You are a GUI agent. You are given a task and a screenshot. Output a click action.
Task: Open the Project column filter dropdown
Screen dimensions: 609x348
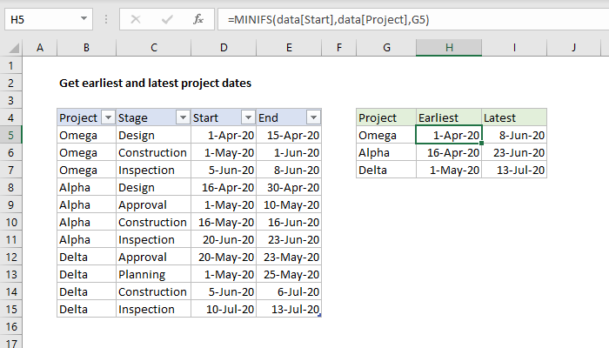[108, 117]
